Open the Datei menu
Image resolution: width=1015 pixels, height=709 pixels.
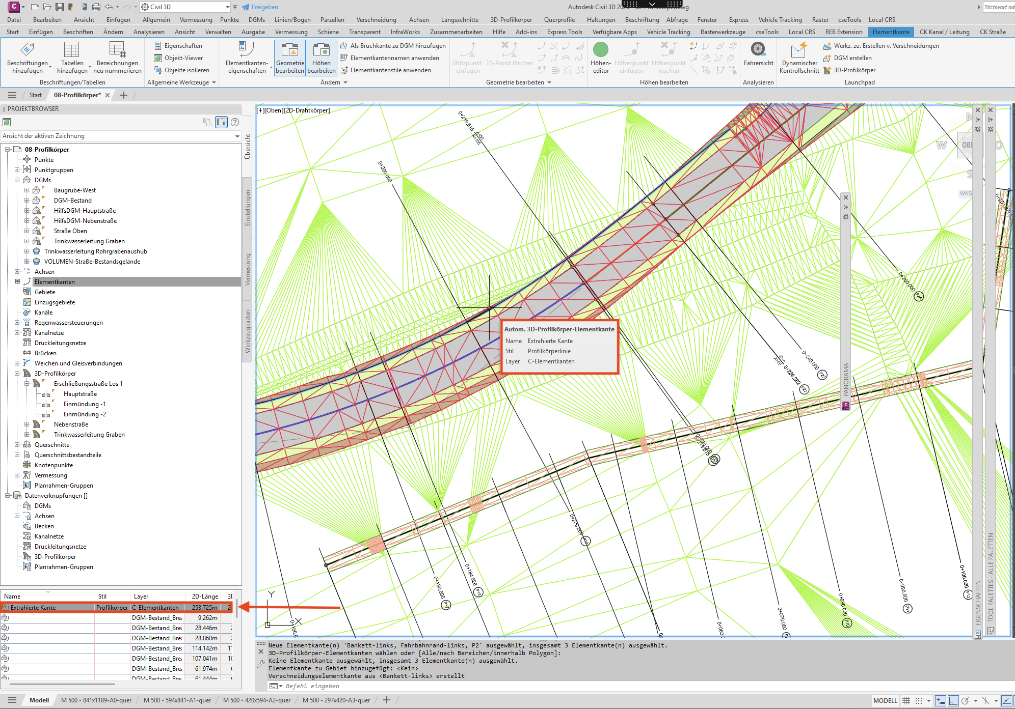[x=14, y=20]
